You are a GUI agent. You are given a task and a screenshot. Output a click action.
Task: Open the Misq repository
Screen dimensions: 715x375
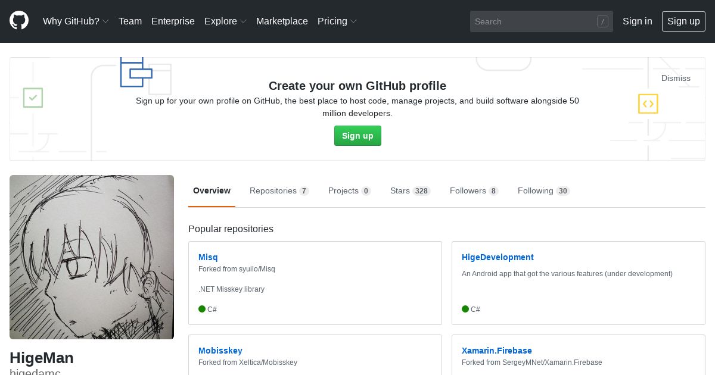tap(208, 257)
